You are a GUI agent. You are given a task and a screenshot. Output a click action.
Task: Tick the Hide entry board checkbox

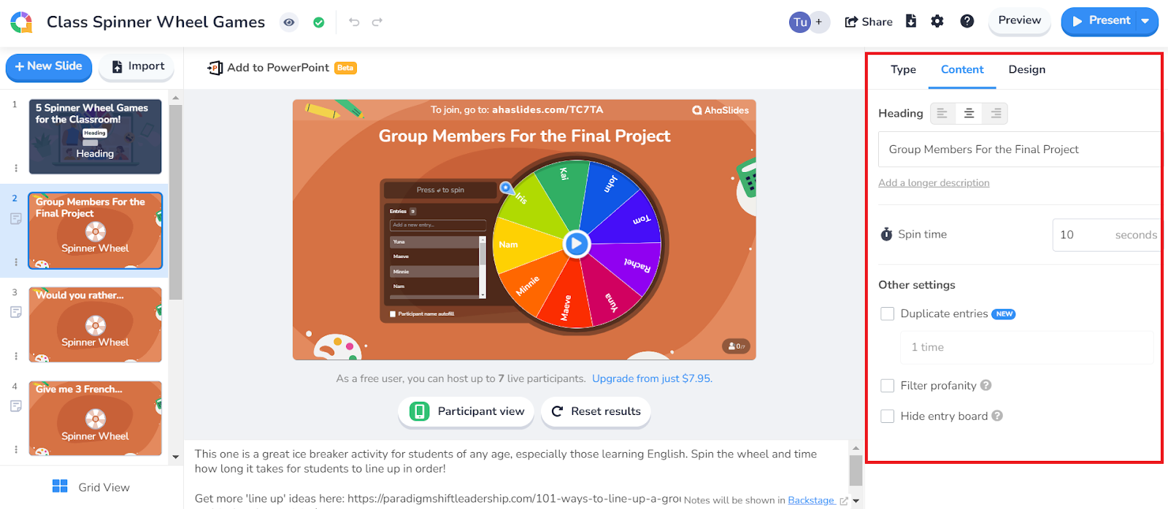coord(888,416)
